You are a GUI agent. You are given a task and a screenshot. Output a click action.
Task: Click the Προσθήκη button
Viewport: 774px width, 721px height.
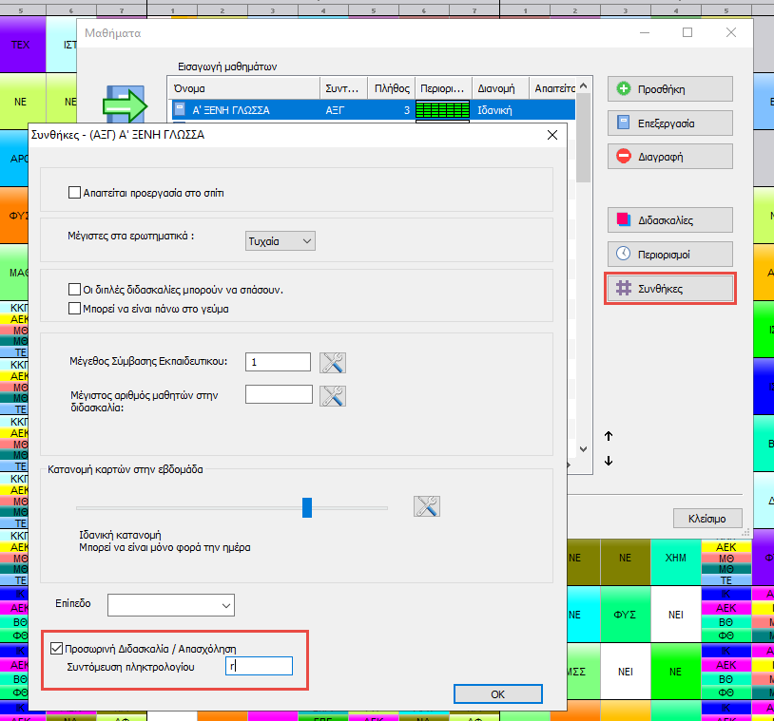pyautogui.click(x=670, y=89)
